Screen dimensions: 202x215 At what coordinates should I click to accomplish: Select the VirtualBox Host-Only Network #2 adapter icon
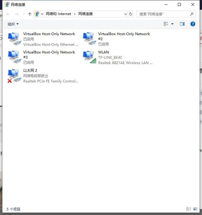90,39
